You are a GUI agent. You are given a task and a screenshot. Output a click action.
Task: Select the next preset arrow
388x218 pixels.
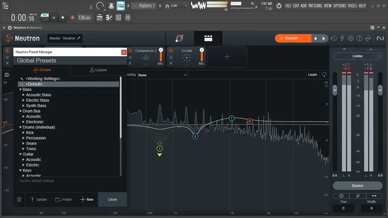pos(323,39)
